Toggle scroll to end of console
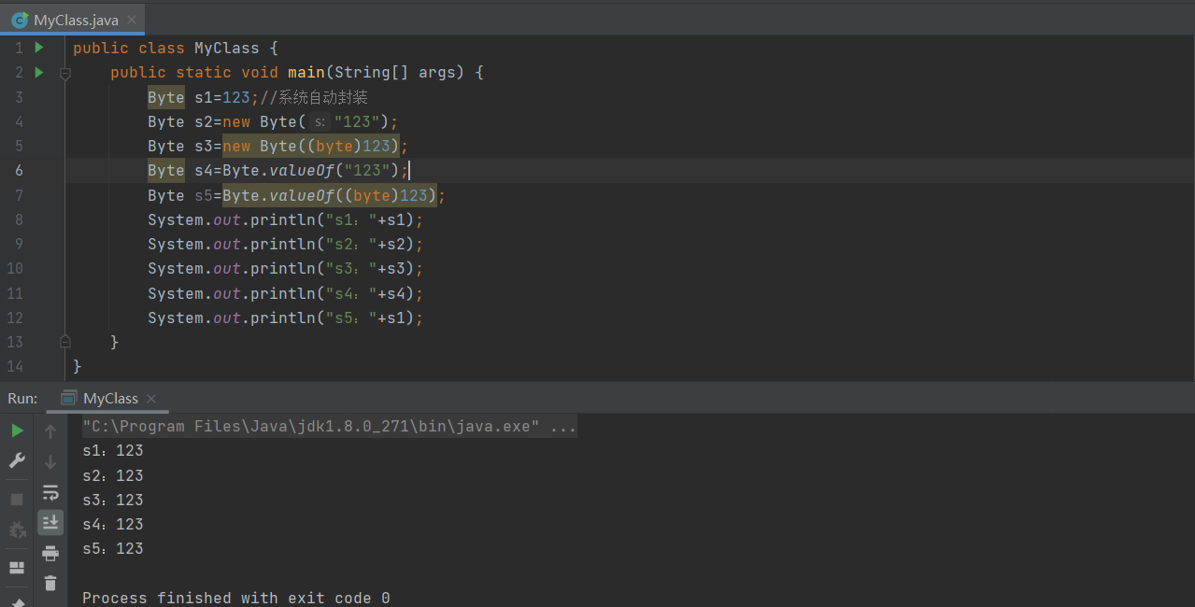 (50, 522)
